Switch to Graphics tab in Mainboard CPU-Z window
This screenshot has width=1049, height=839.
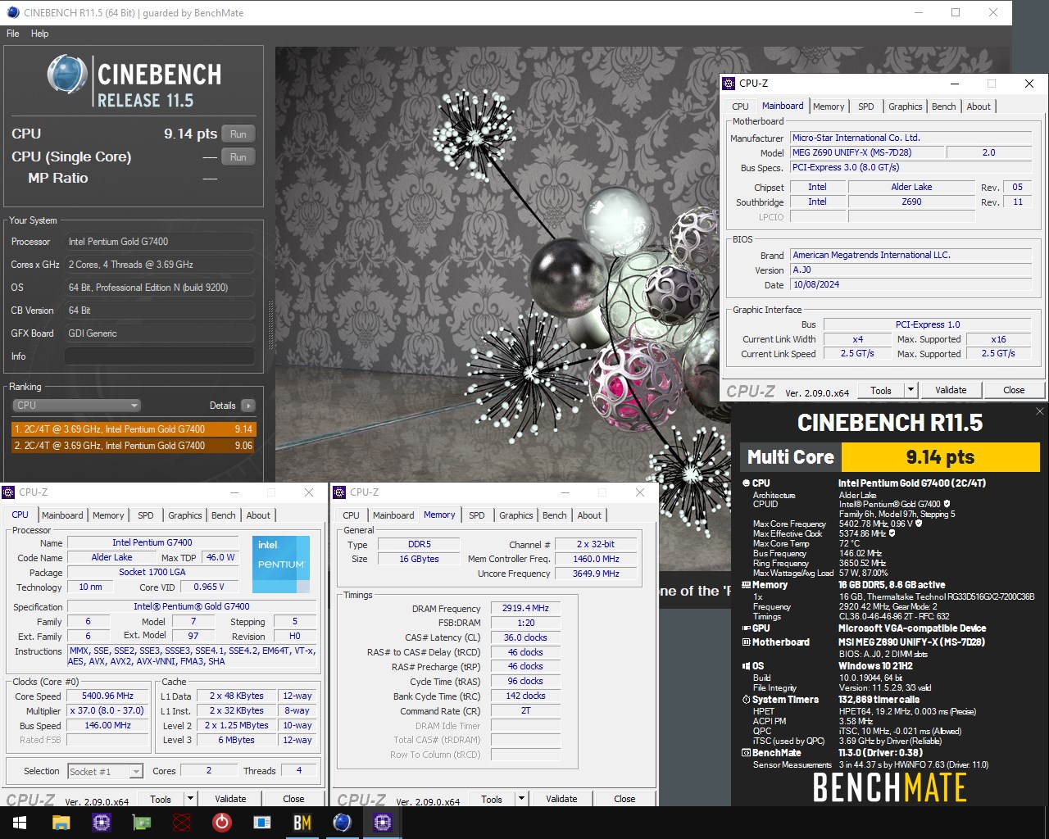point(906,107)
